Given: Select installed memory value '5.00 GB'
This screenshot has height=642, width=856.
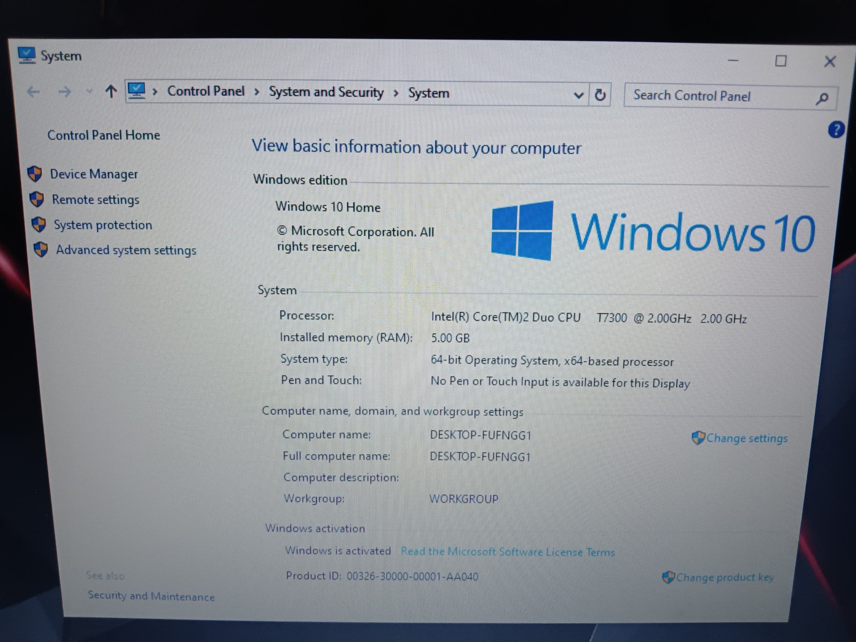Looking at the screenshot, I should (x=450, y=338).
